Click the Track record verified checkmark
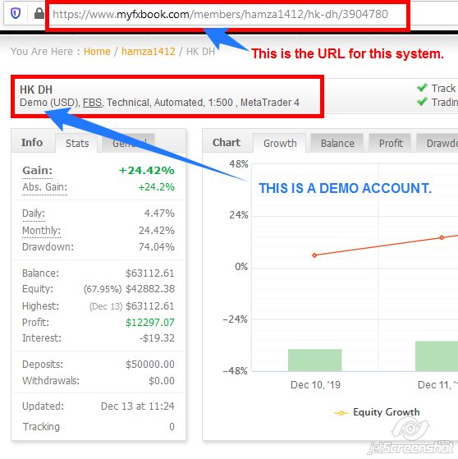The image size is (458, 459). pos(422,87)
